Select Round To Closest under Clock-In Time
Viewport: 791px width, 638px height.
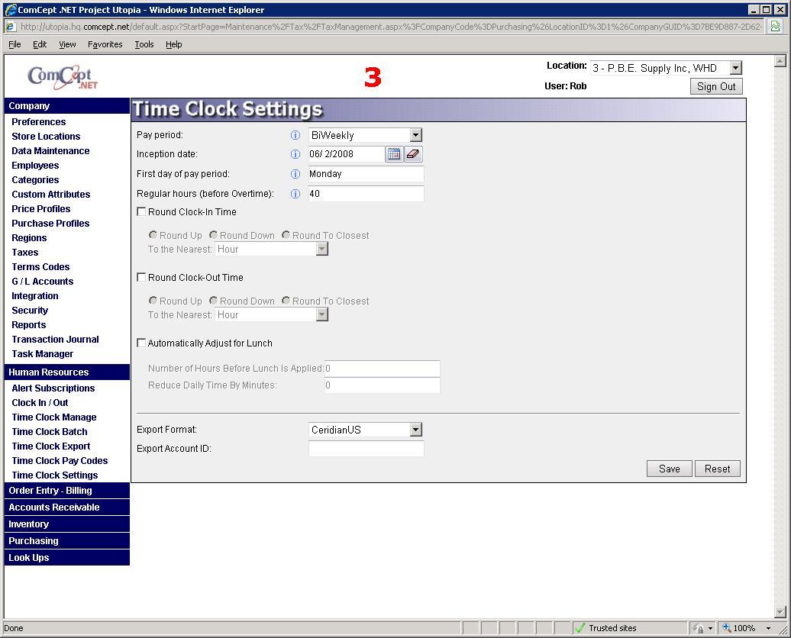tap(286, 235)
